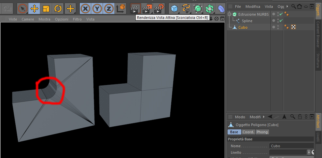
Task: Click the Nome input field
Action: coord(291,146)
